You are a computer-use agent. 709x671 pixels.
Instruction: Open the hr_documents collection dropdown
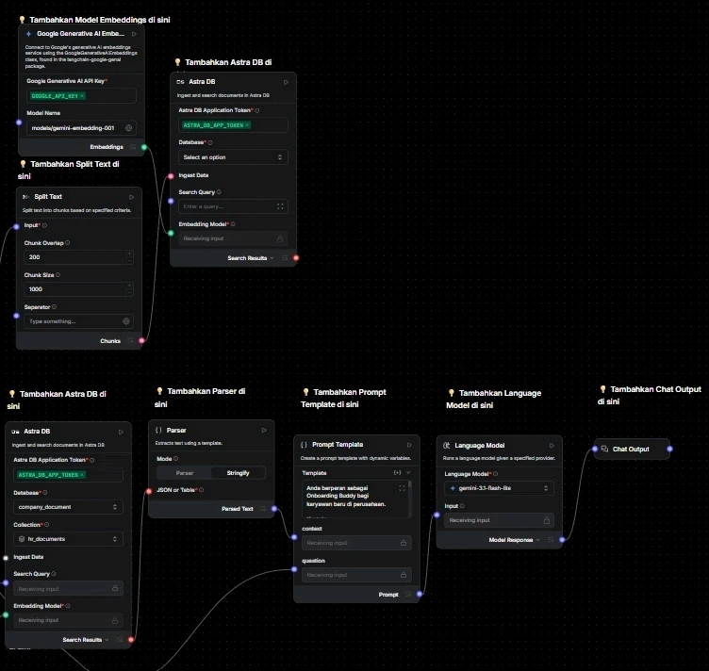coord(68,539)
